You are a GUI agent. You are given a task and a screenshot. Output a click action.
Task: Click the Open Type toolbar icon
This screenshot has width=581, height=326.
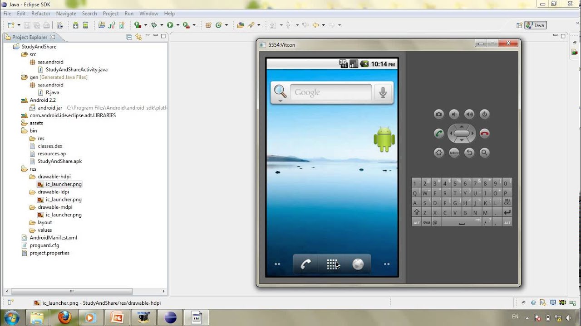tap(241, 25)
